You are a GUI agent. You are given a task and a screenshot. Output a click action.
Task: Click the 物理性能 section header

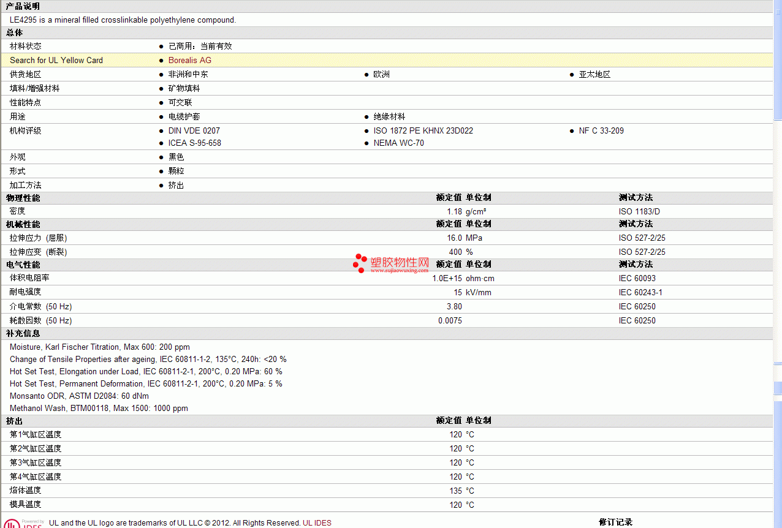(23, 198)
